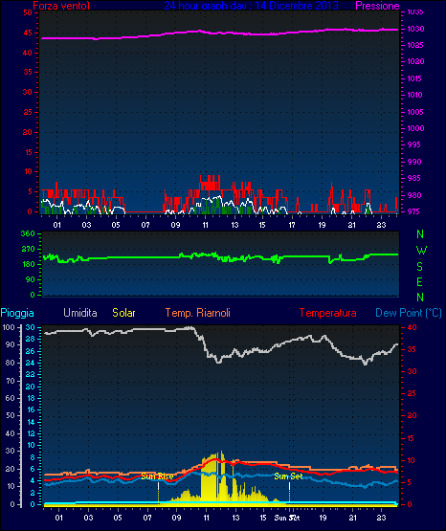Select the 'Dew Point (°C)' legend label
The image size is (446, 531).
pyautogui.click(x=409, y=313)
